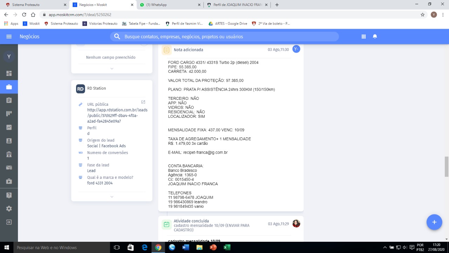Click the logout icon in the sidebar
This screenshot has height=253, width=449.
[9, 222]
